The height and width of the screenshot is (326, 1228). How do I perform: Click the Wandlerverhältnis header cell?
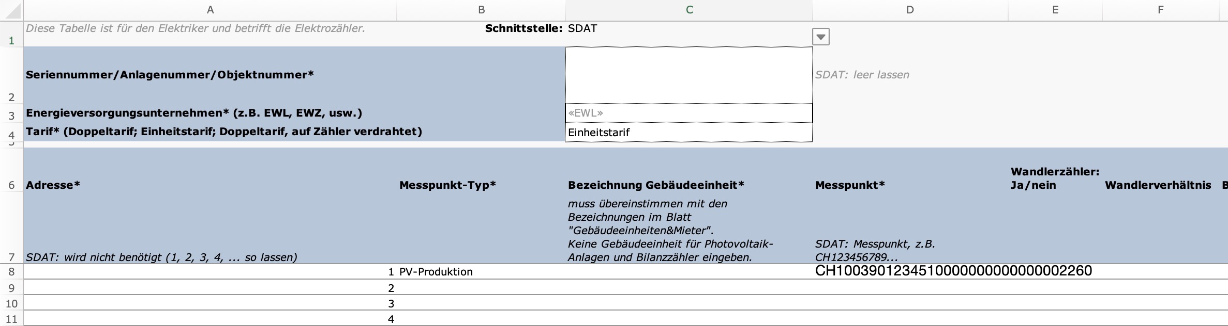[x=1159, y=185]
